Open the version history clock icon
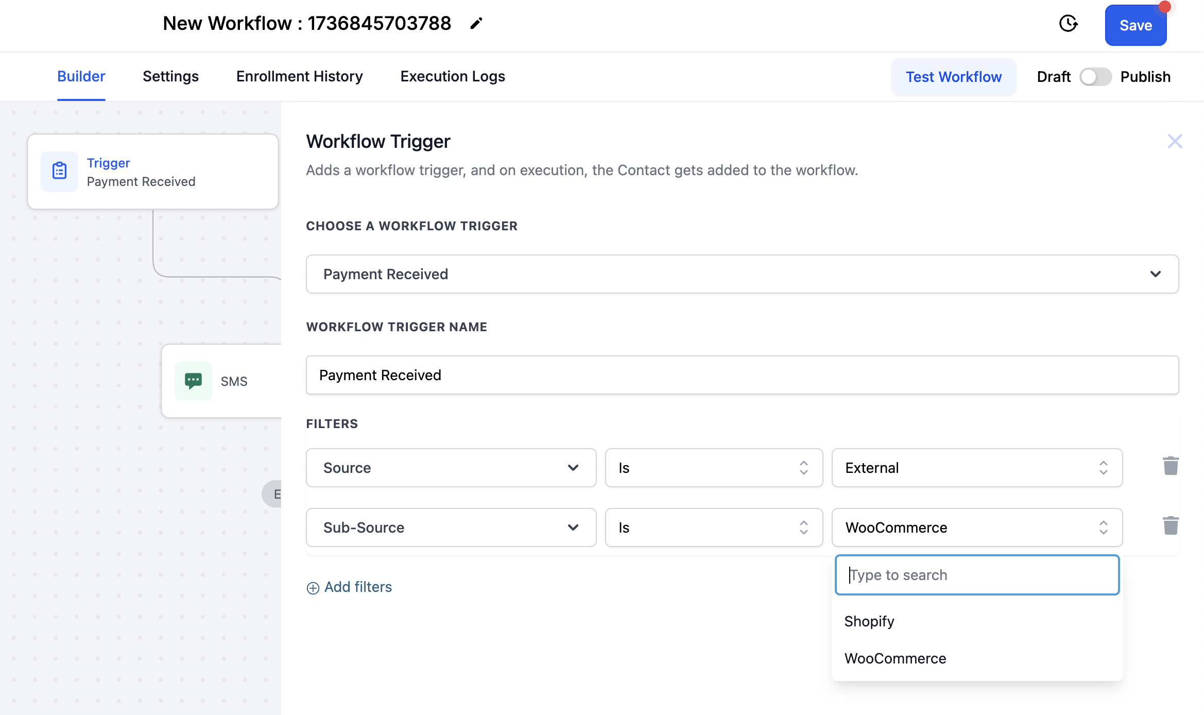This screenshot has width=1204, height=715. coord(1068,24)
